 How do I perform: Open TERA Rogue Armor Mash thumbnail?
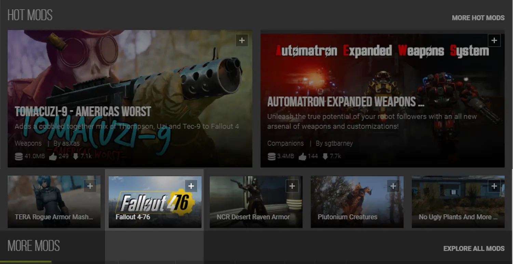[x=54, y=202]
